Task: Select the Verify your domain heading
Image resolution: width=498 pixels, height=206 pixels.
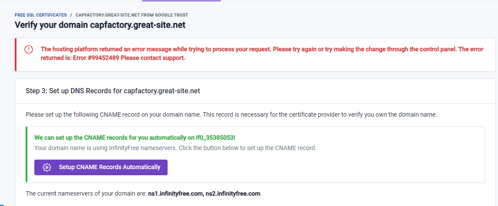Action: [100, 25]
